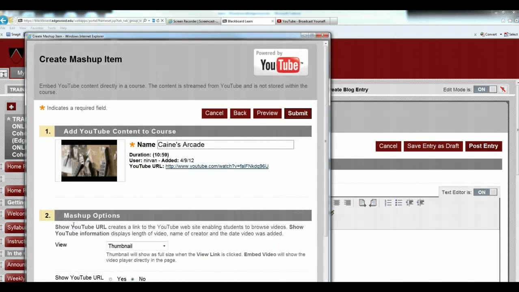Select Yes for Show YouTube URL
The height and width of the screenshot is (292, 519).
tap(110, 279)
